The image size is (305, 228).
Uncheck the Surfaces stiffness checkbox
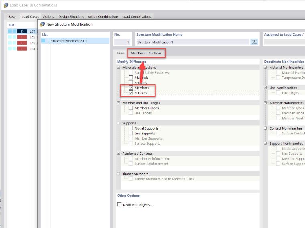(131, 92)
